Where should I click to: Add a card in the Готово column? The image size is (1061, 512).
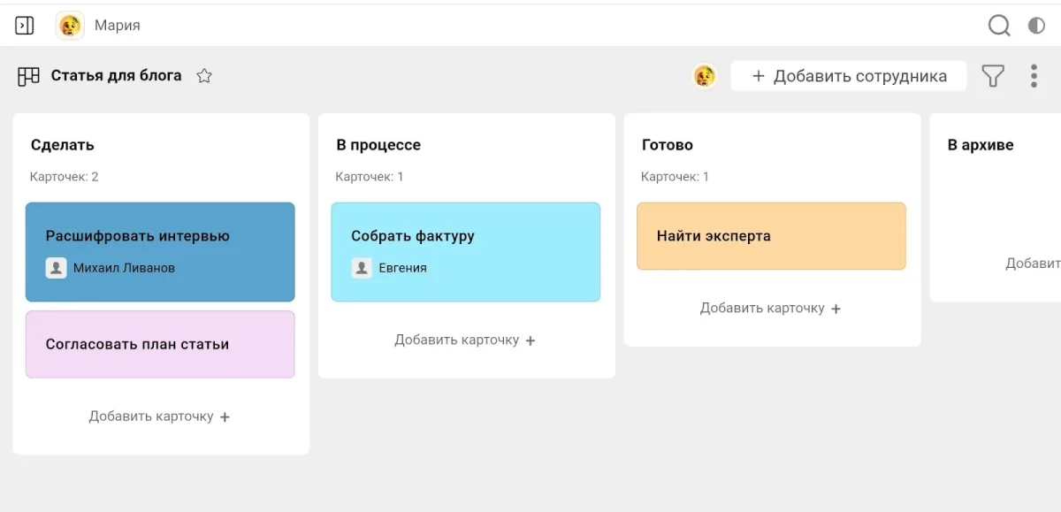click(771, 309)
